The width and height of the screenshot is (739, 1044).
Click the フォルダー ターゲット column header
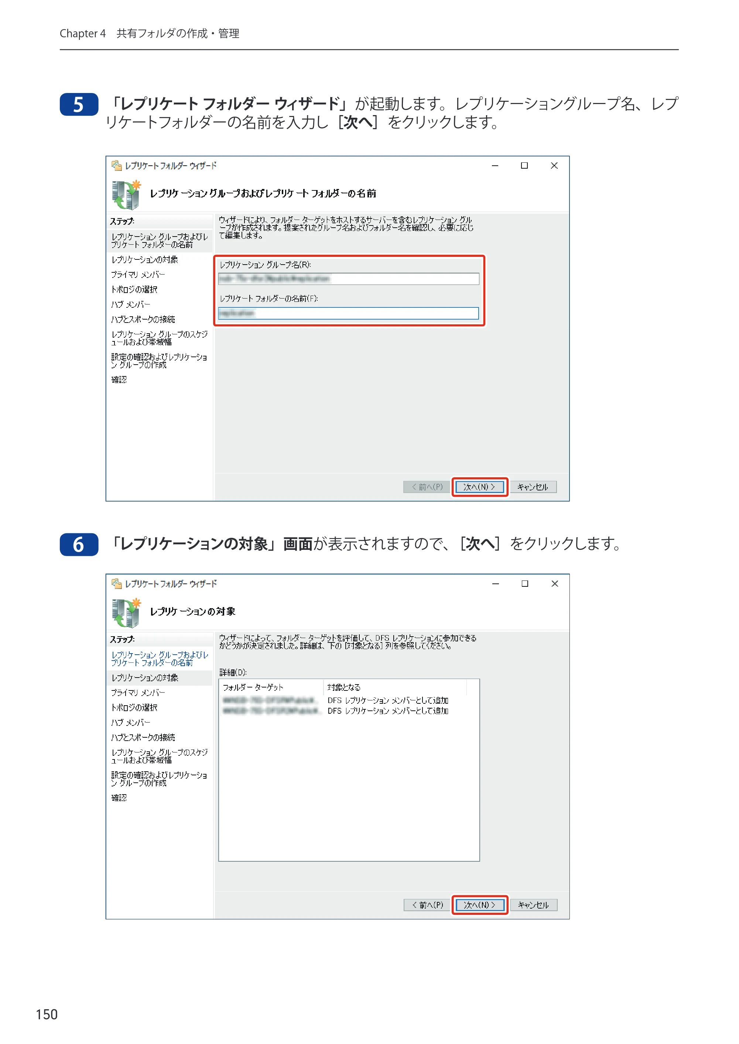coord(271,687)
